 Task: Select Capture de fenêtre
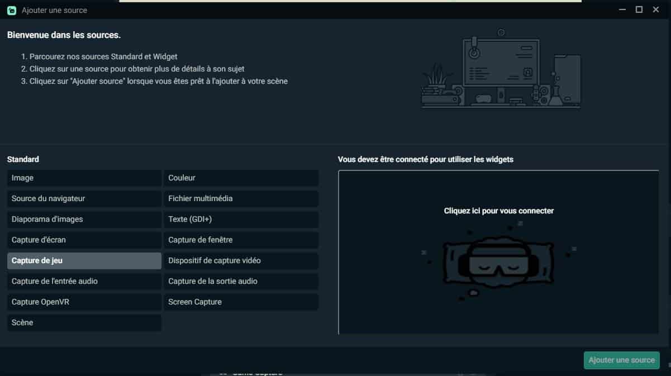coord(241,240)
